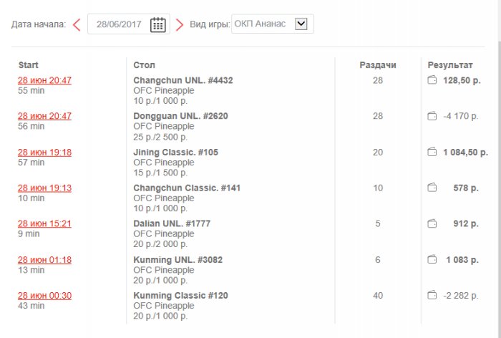This screenshot has height=338, width=501.
Task: Click the Результат column header
Action: (450, 65)
